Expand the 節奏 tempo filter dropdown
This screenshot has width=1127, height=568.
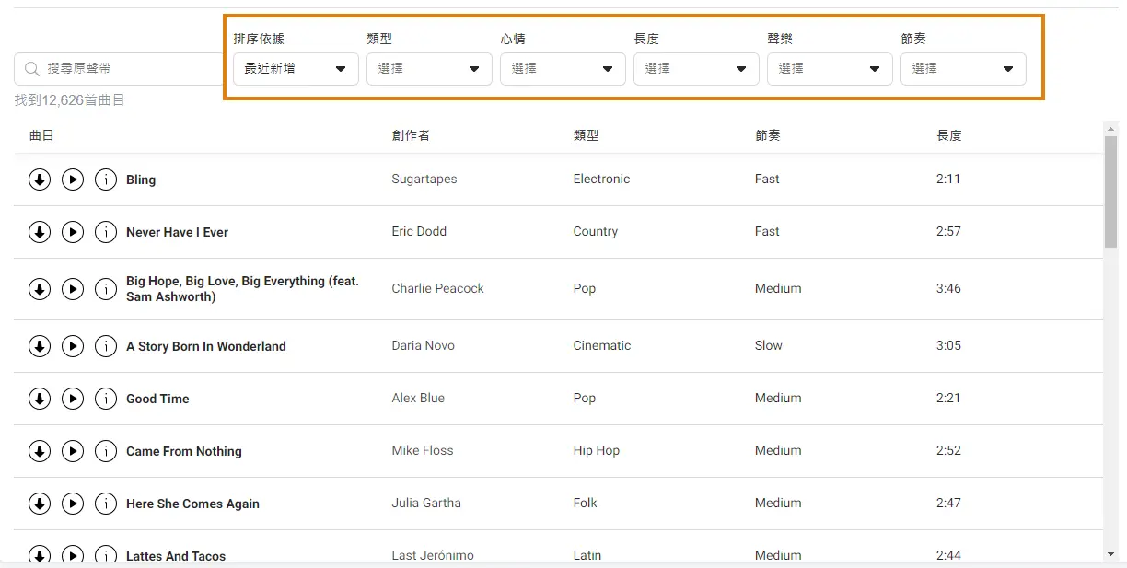(963, 69)
